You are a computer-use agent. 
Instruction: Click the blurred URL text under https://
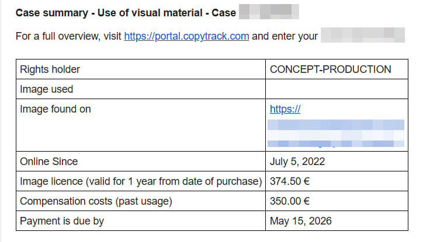pyautogui.click(x=336, y=134)
